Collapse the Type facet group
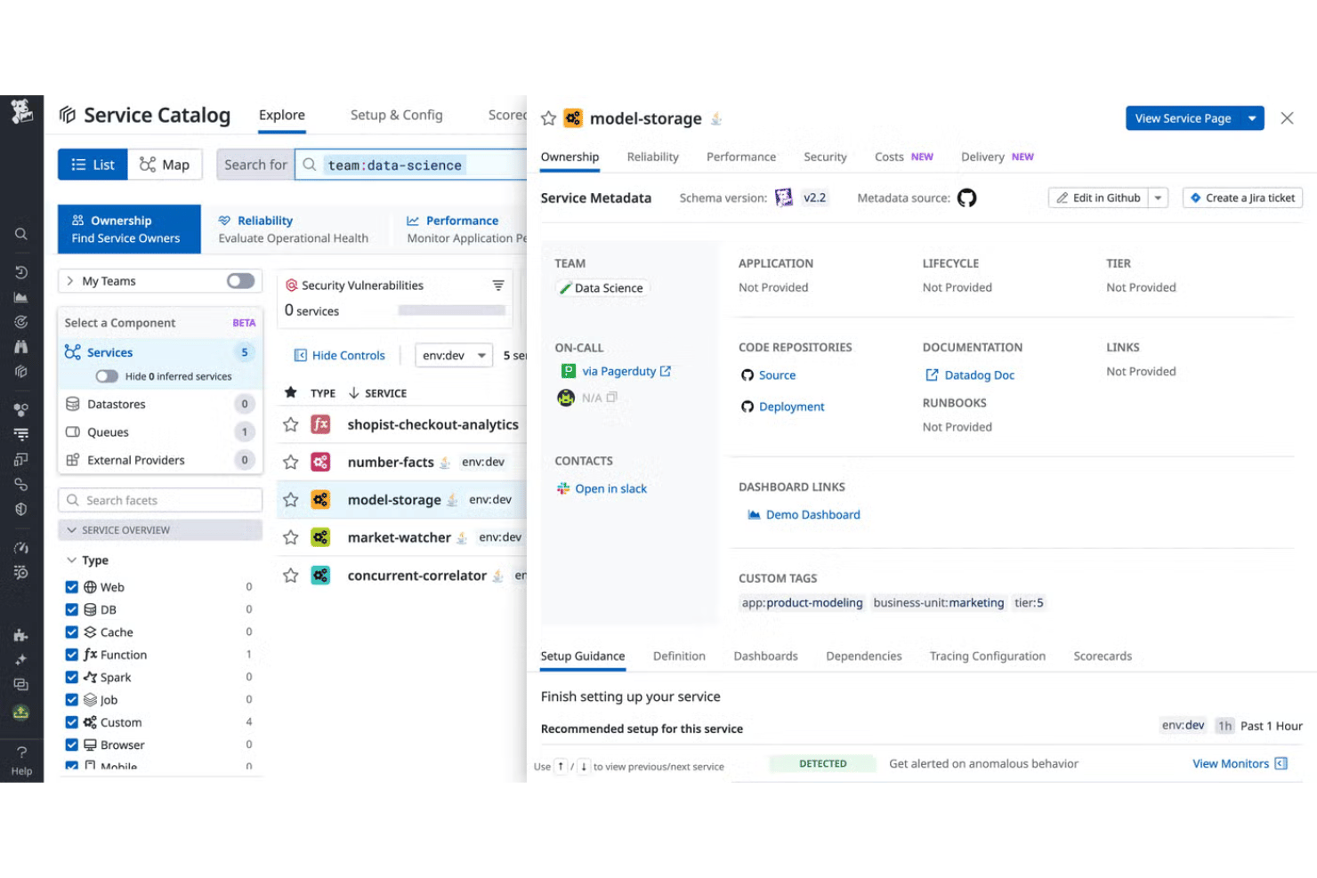This screenshot has height=878, width=1317. [x=72, y=560]
